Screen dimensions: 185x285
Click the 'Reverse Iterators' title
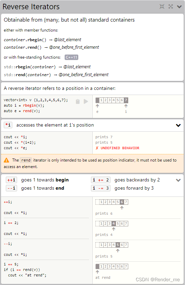click(x=31, y=7)
